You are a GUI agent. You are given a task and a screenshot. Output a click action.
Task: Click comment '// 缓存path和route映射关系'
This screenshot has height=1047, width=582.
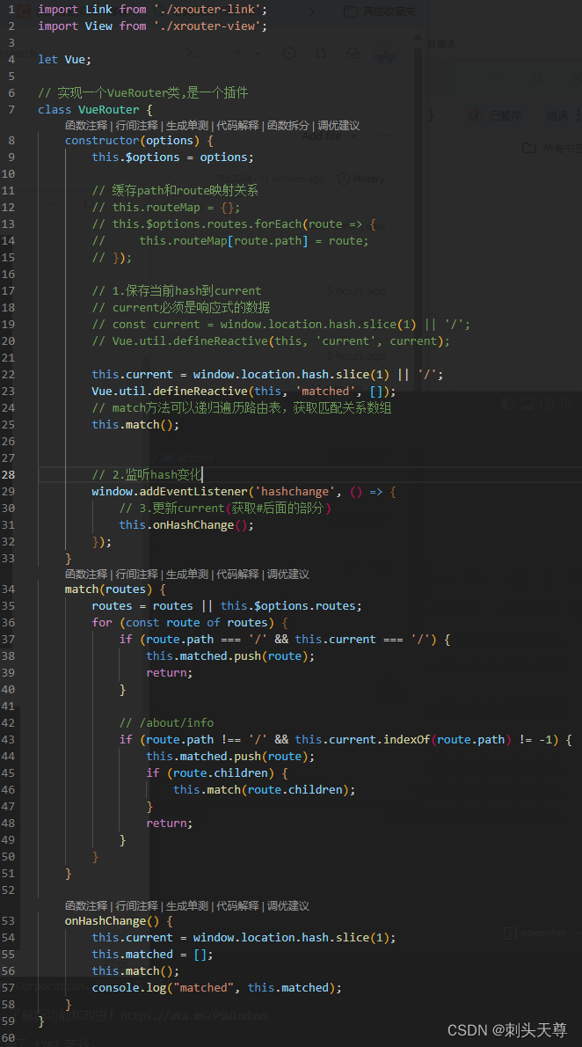(175, 190)
